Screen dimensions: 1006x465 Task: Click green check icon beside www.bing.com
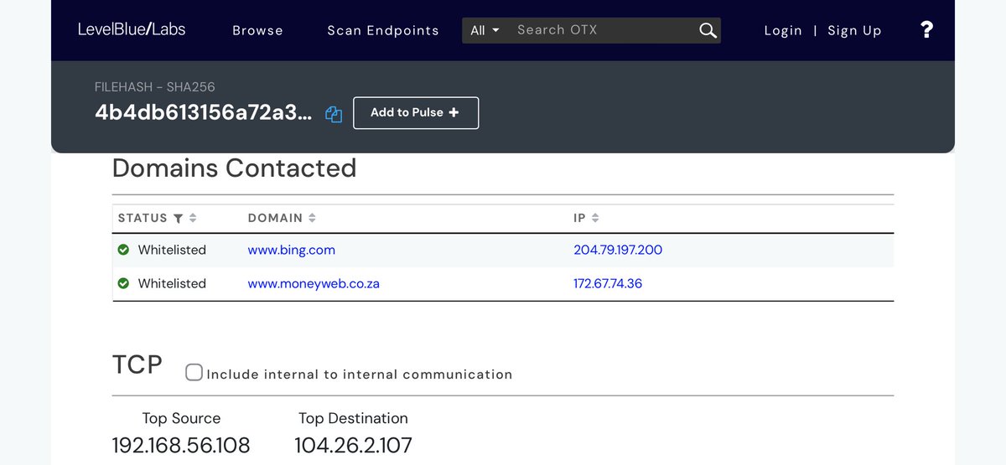pos(123,250)
